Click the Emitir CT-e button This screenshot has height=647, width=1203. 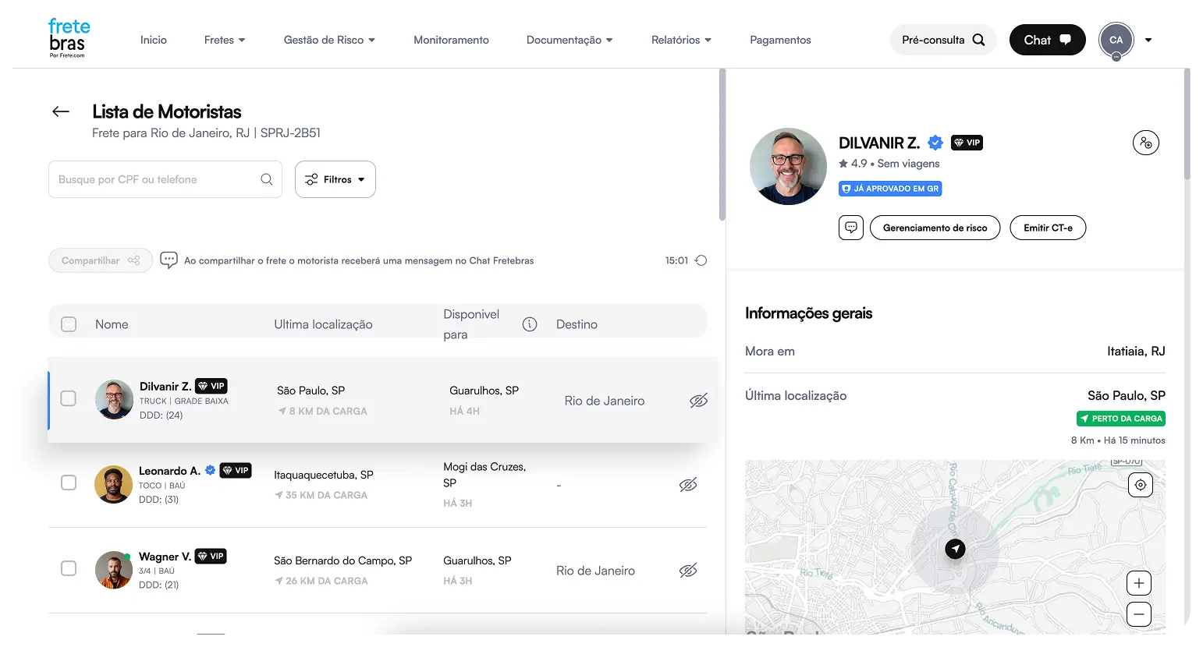1048,228
